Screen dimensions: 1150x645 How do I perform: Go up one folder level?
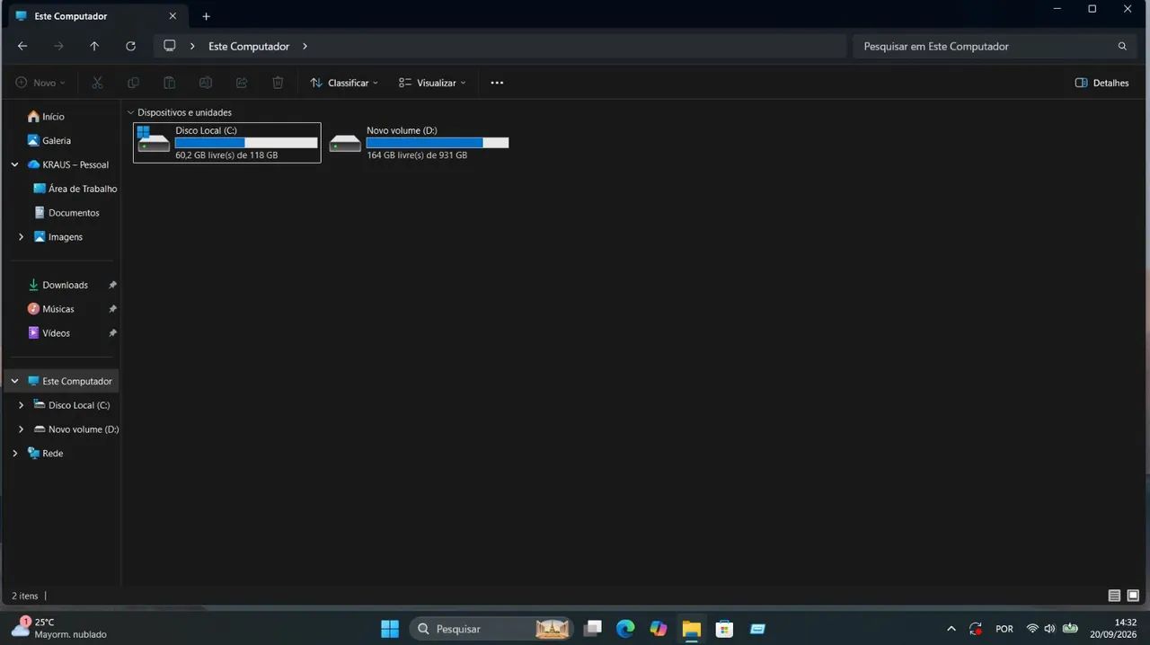click(94, 46)
